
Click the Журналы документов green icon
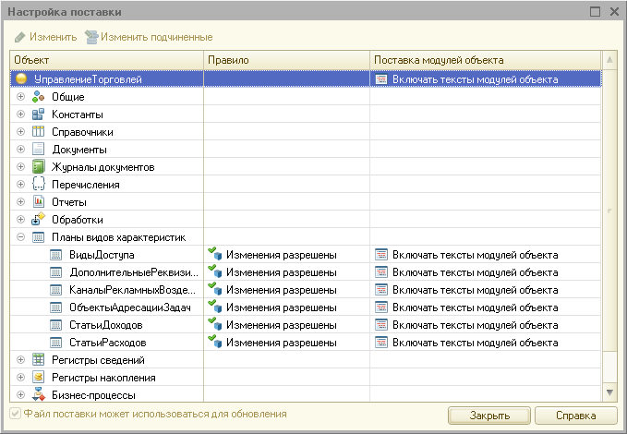[39, 167]
